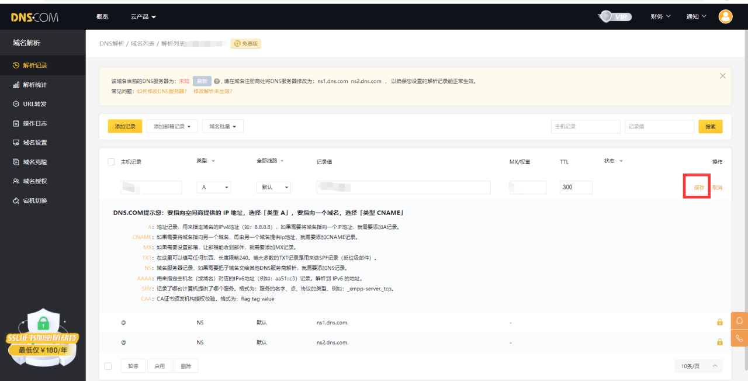Click the lock icon on ns1.dns.com row

click(720, 322)
